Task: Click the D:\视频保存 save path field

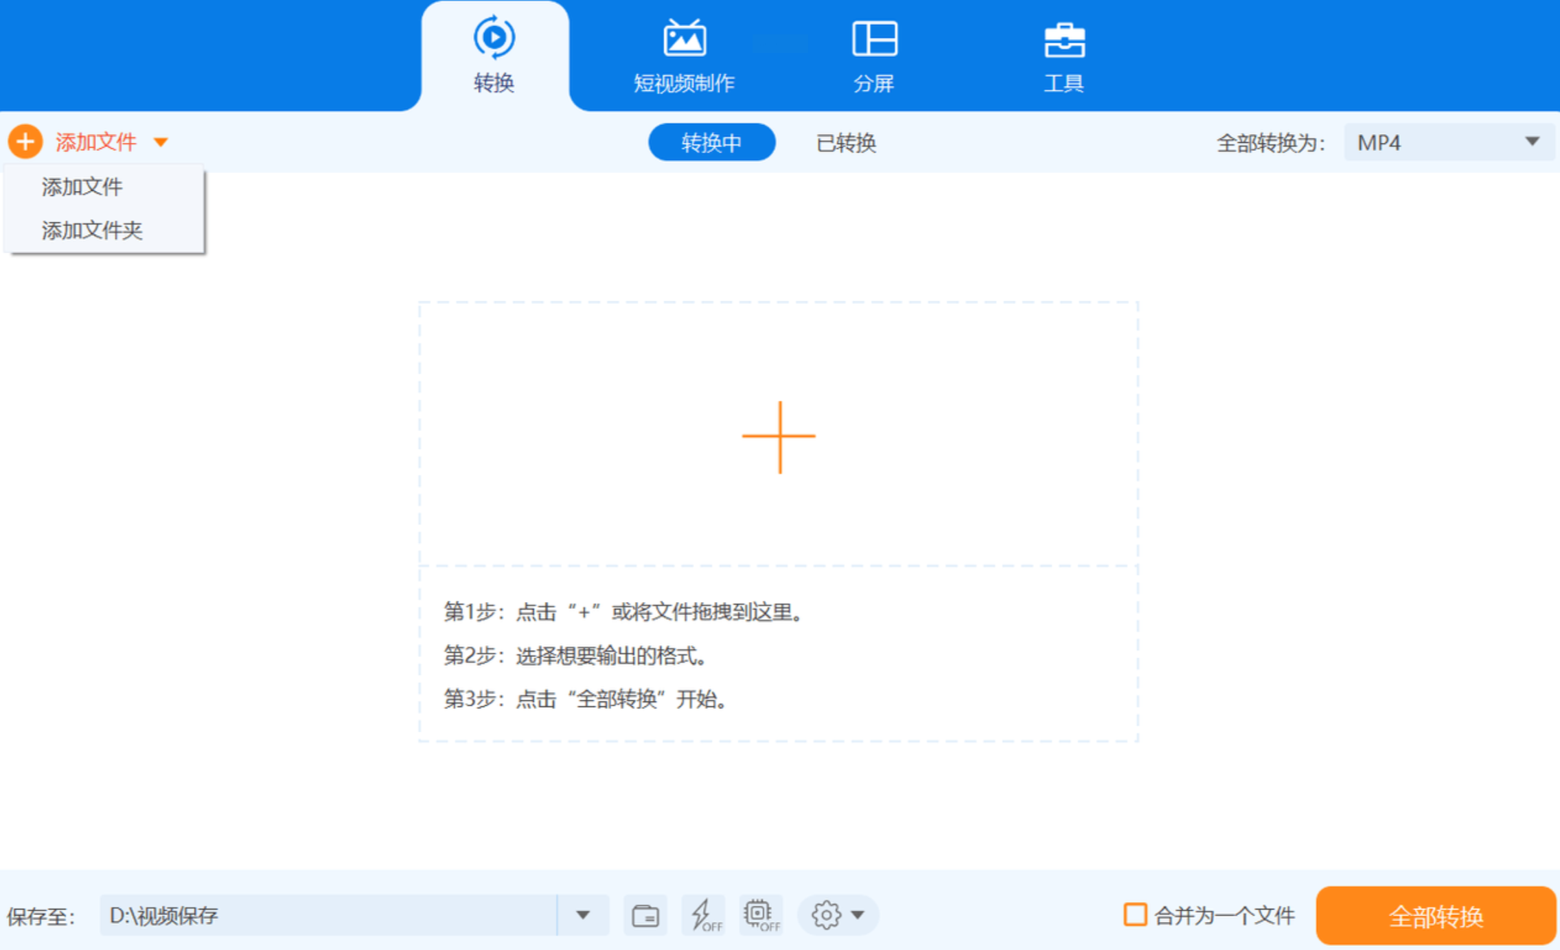Action: (328, 915)
